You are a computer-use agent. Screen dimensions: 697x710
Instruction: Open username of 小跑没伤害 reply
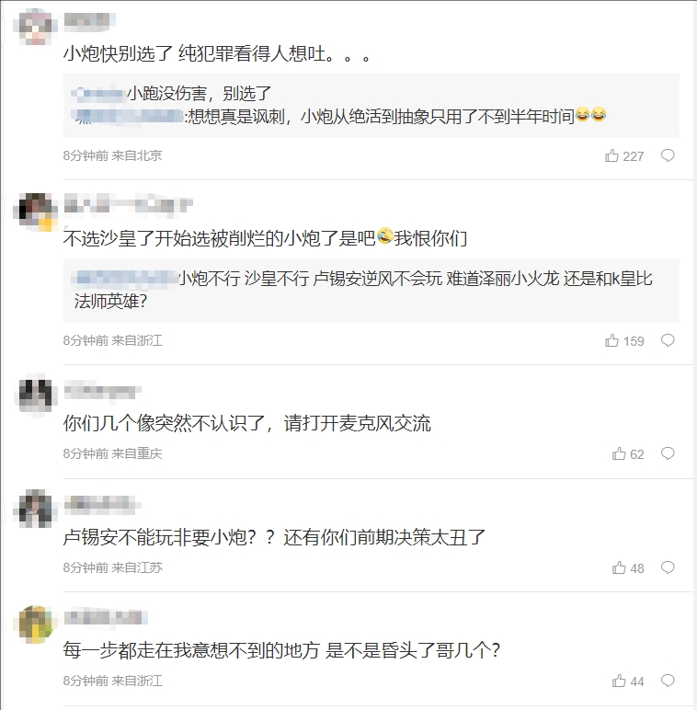[x=99, y=94]
